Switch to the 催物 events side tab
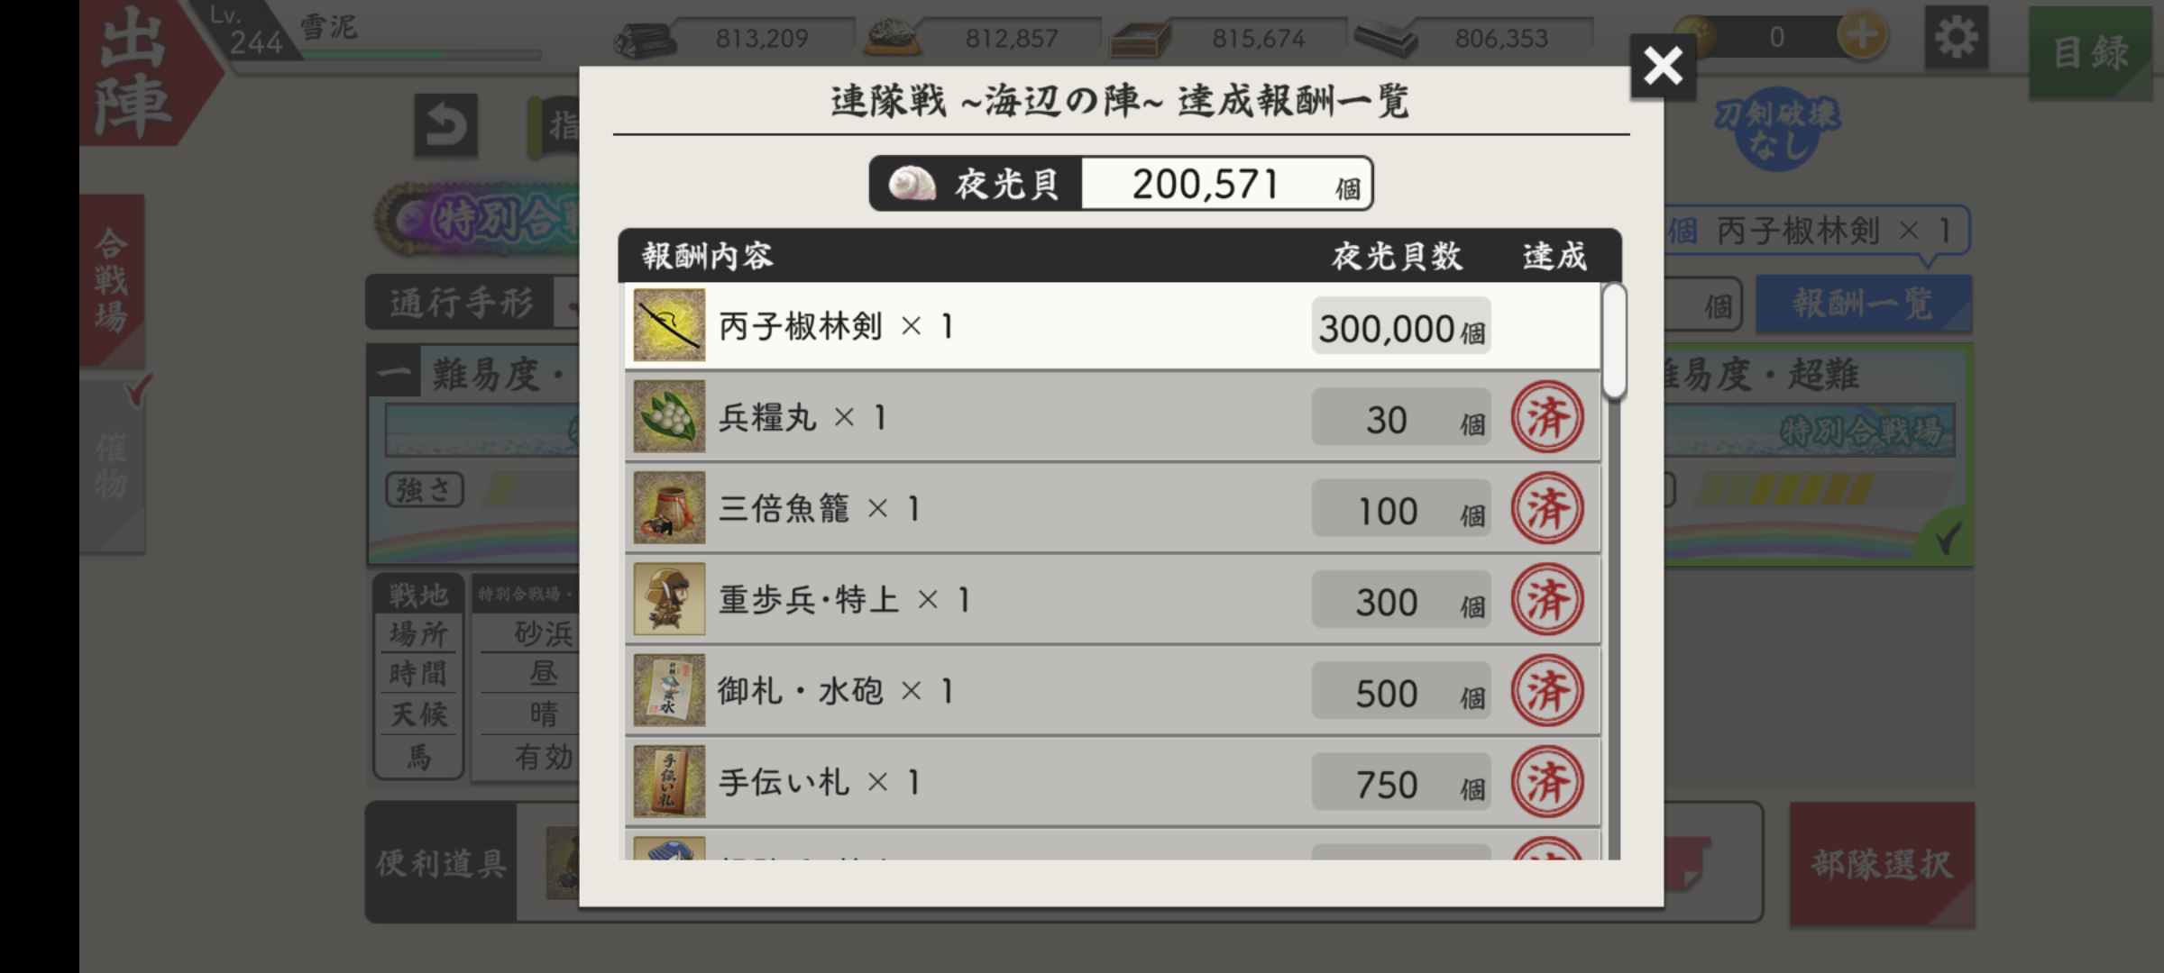2164x973 pixels. (112, 465)
